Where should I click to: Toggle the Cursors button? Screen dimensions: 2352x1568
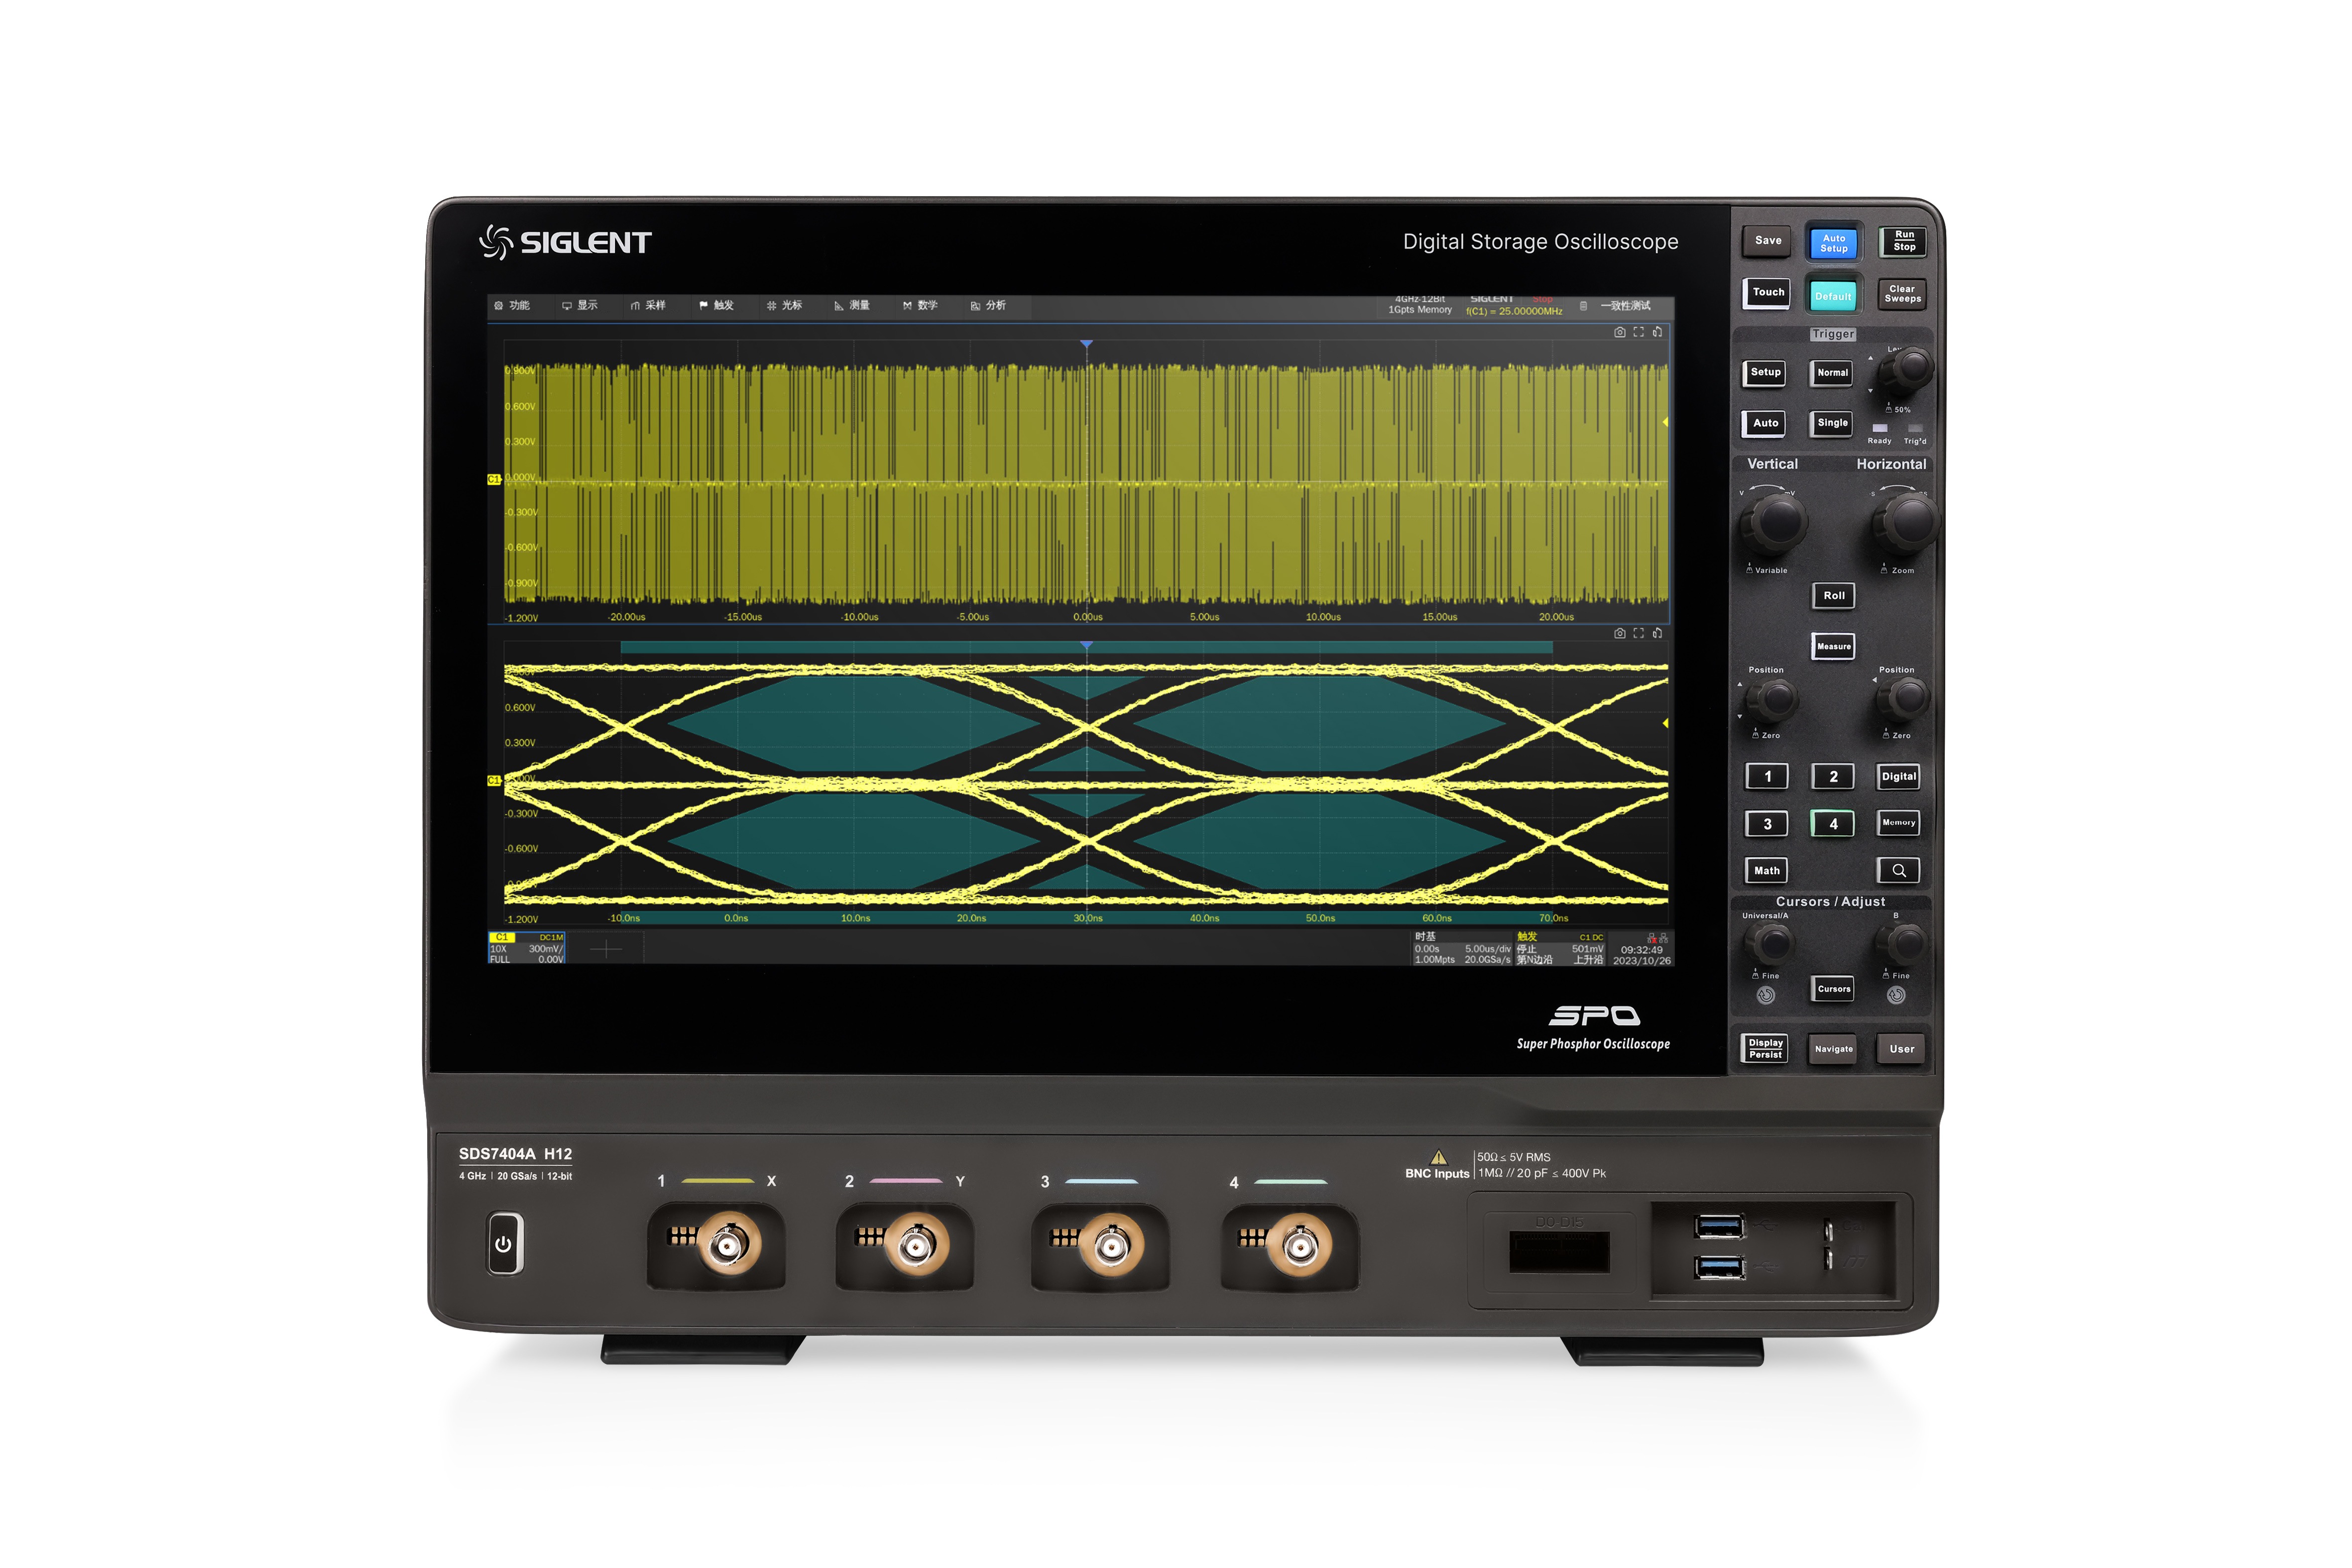pyautogui.click(x=1834, y=990)
